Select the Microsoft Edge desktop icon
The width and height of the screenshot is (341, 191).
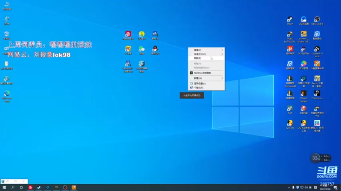click(7, 97)
